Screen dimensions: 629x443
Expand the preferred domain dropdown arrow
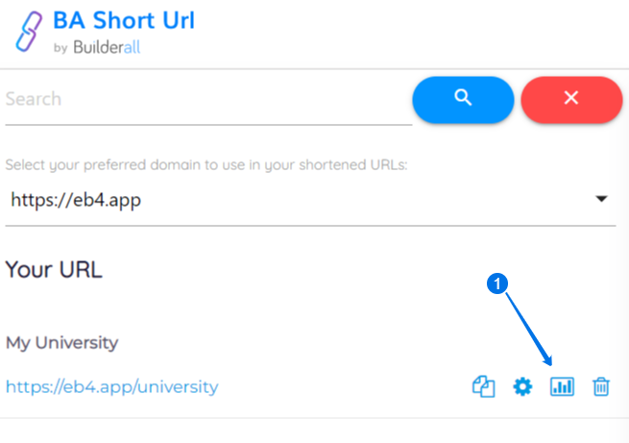(x=601, y=199)
